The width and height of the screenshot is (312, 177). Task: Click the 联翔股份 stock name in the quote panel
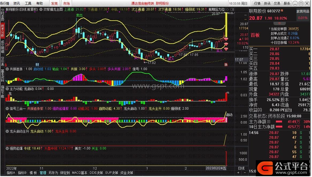(x=257, y=11)
